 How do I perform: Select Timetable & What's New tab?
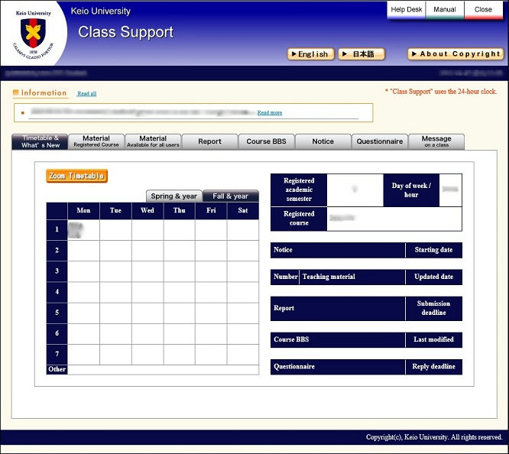(40, 141)
